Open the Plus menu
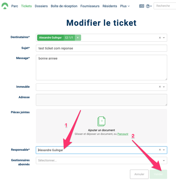The height and width of the screenshot is (182, 176). point(125,6)
